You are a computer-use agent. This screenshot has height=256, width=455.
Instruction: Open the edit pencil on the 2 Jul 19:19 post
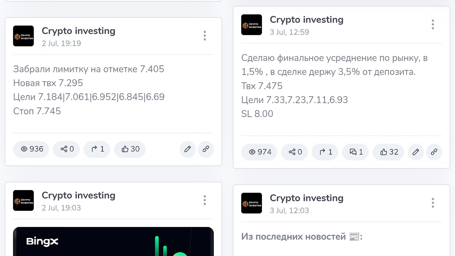tap(187, 149)
